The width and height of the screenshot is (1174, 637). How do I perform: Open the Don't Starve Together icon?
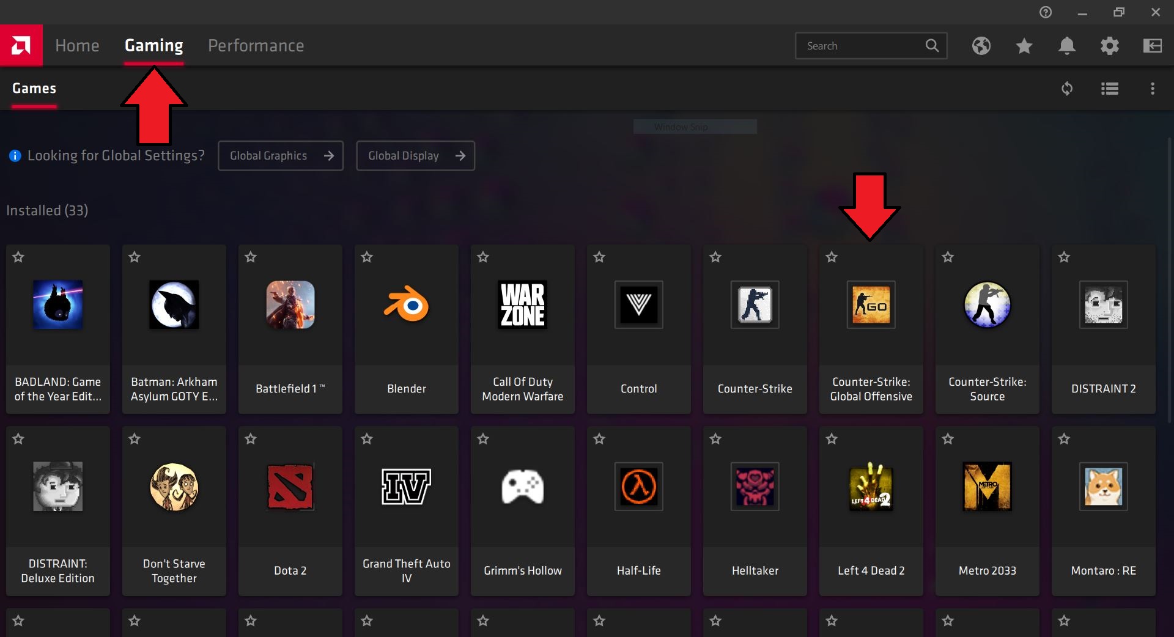point(174,487)
